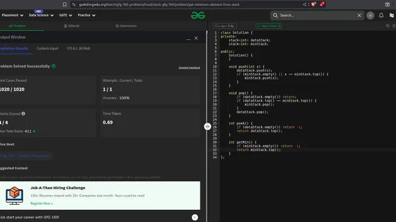396x222 pixels.
Task: Click the browser bookmark icon
Action: pos(65,4)
